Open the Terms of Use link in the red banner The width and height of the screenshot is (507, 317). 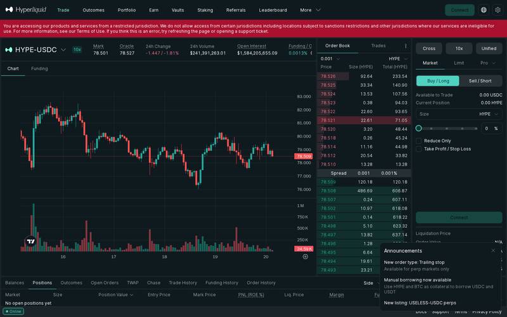click(91, 31)
